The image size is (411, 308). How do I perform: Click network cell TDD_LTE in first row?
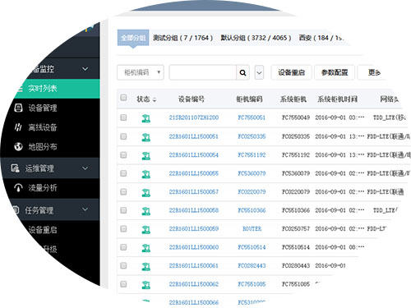coord(389,117)
